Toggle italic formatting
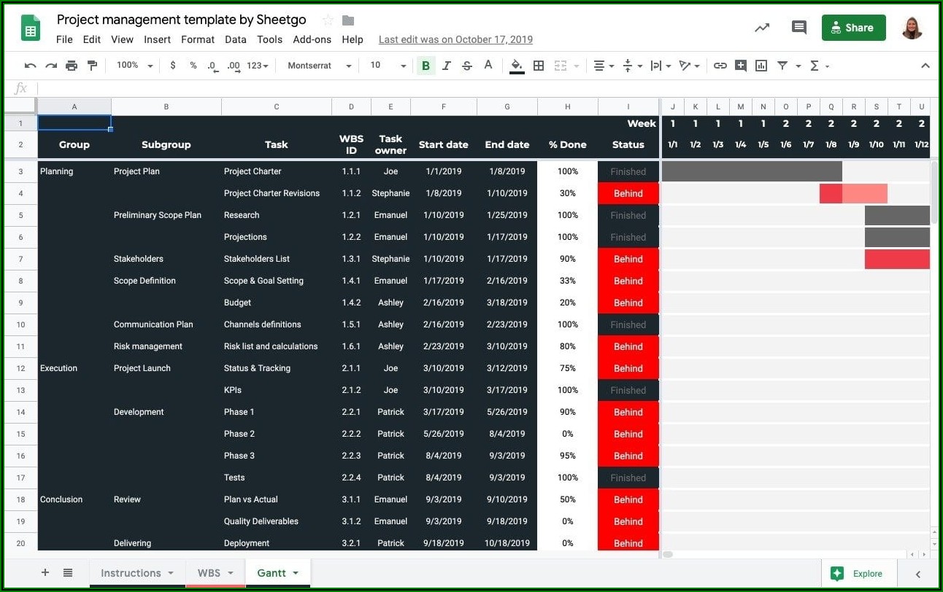The image size is (943, 592). (447, 66)
